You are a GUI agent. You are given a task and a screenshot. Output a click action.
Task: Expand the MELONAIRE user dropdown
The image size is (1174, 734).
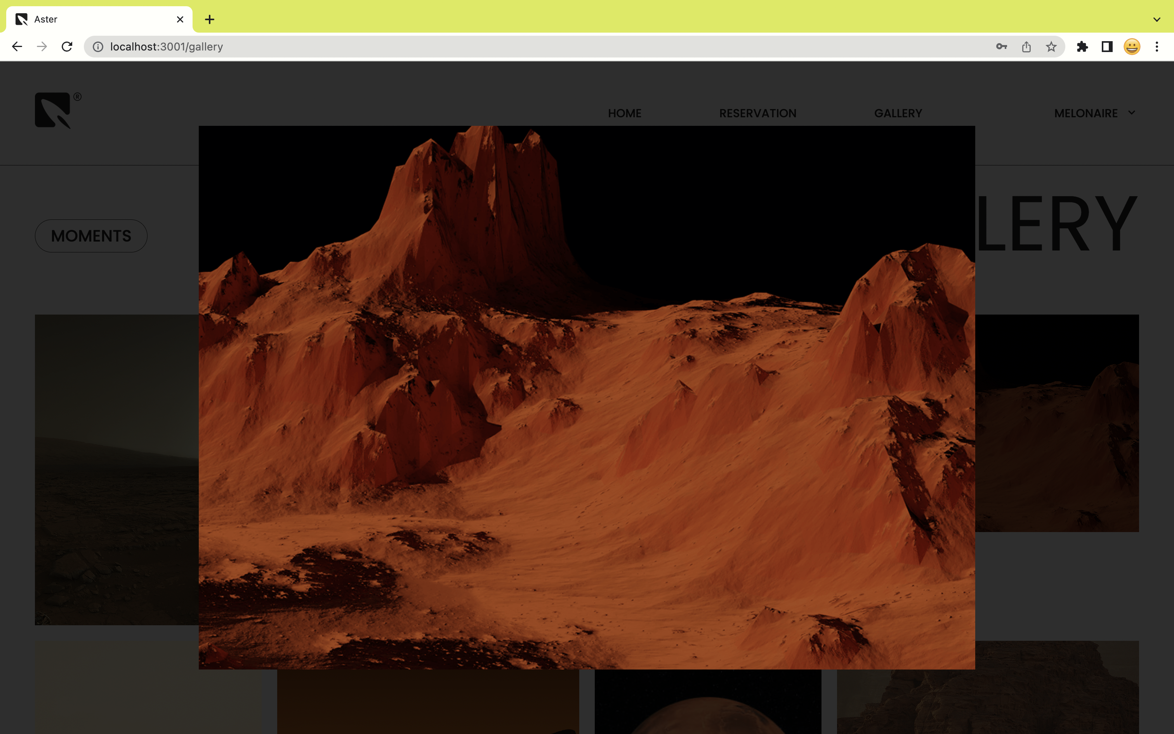[1094, 113]
